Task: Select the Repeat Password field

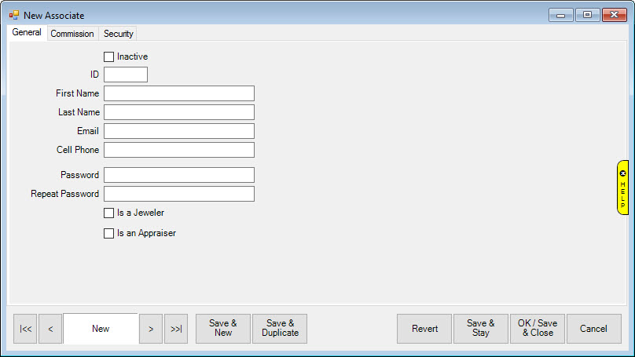Action: point(179,194)
